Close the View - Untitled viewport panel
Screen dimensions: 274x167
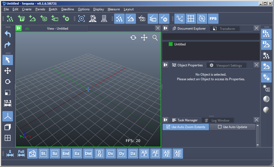tap(158, 28)
